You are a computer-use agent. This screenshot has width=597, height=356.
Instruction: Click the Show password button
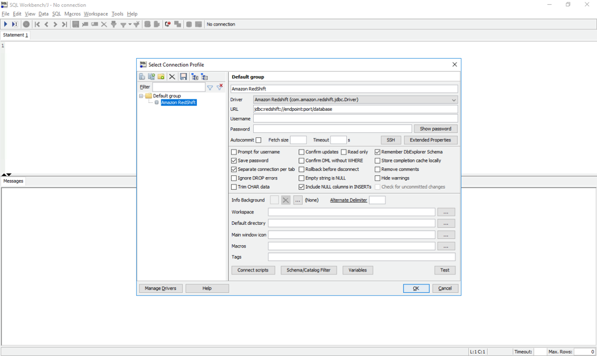click(436, 129)
